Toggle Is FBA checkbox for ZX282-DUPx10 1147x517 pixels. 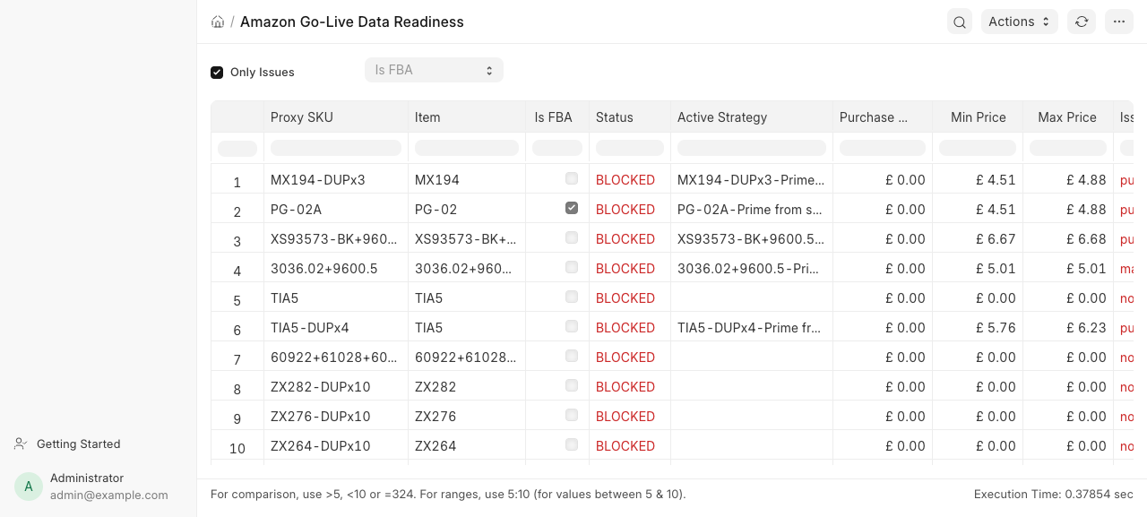pos(572,385)
